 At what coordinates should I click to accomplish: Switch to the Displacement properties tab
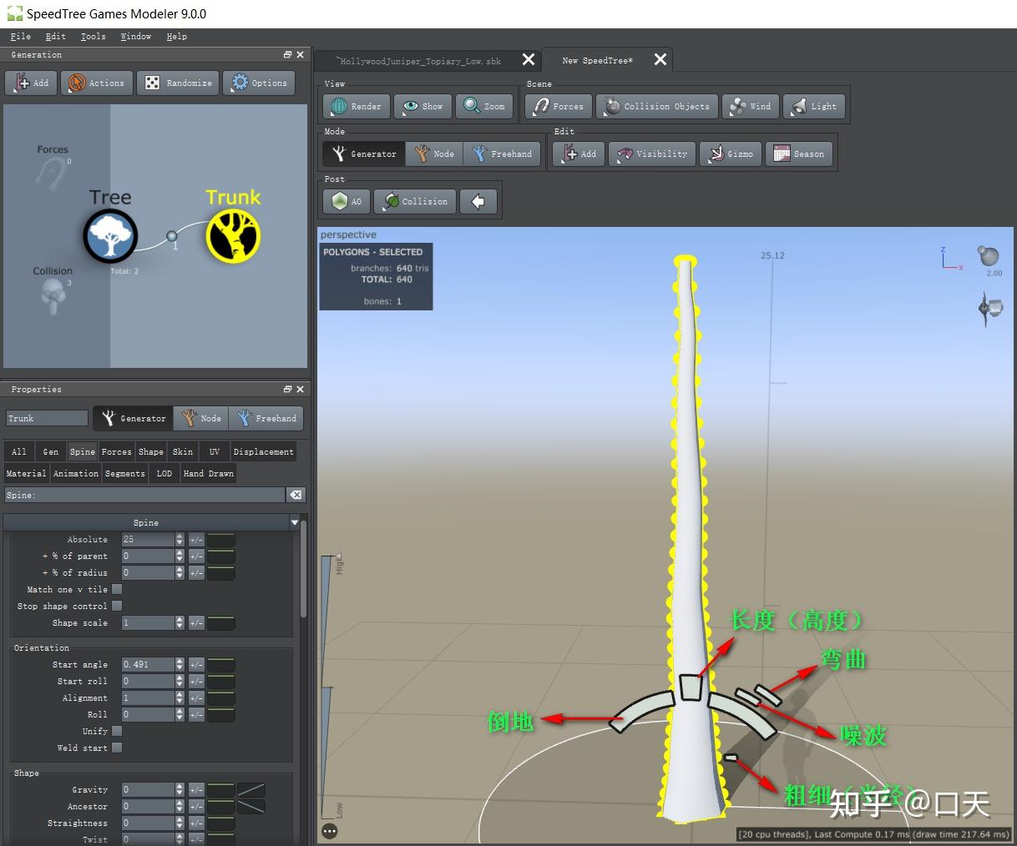click(263, 452)
